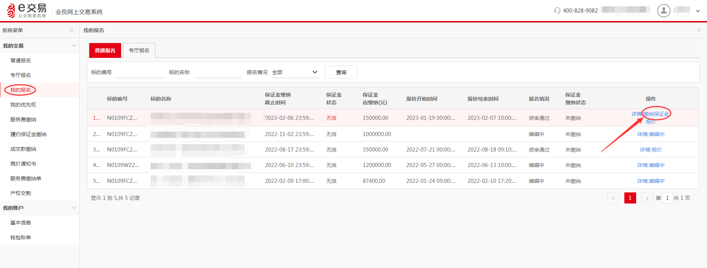707x268 pixels.
Task: Click the customer service headset icon
Action: pos(557,11)
